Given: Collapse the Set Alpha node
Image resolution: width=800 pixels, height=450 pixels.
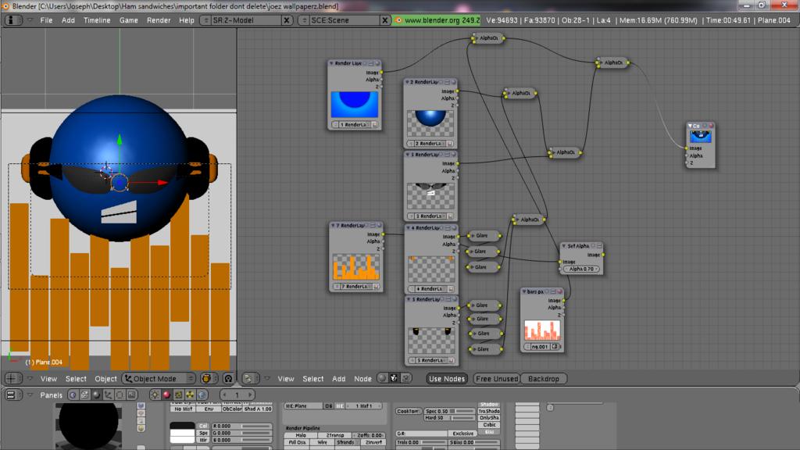Looking at the screenshot, I should click(x=564, y=245).
